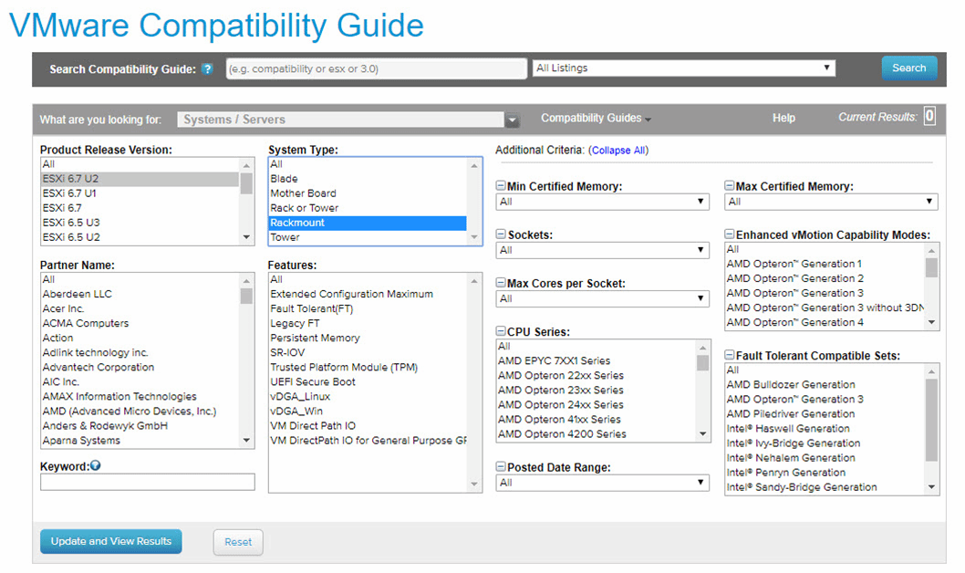Screen dimensions: 965x573
Task: Collapse the Sockets criteria section
Action: point(501,234)
